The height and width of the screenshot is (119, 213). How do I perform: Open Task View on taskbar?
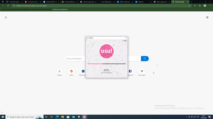(x=51, y=117)
